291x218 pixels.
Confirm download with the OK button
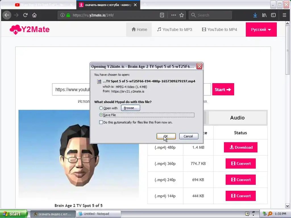pyautogui.click(x=166, y=136)
